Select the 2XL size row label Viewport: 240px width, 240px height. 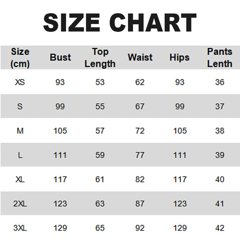click(x=20, y=204)
